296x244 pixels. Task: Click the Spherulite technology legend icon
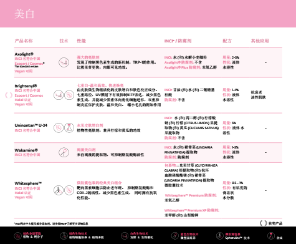coord(220,236)
